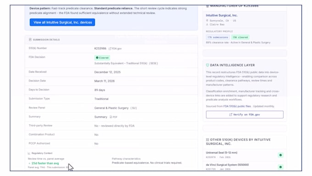Open Intuitive Surgical, Inc. manufacturer link
Image resolution: width=312 pixels, height=176 pixels.
[x=222, y=15]
